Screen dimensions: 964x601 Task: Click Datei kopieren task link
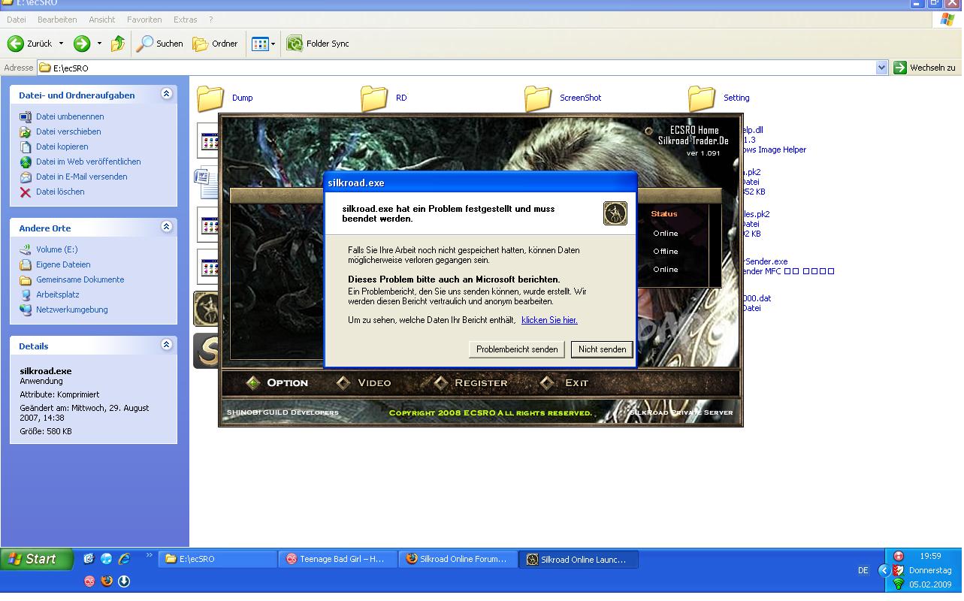[62, 146]
